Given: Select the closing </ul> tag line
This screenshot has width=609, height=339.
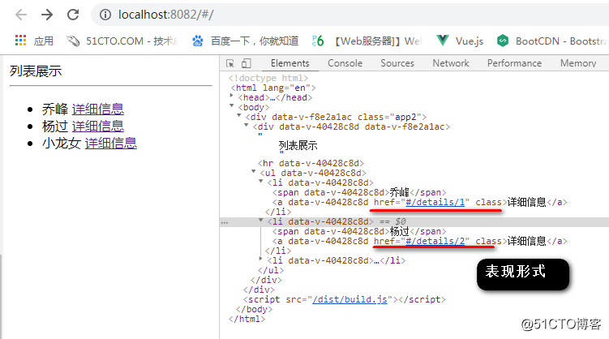Looking at the screenshot, I should pyautogui.click(x=271, y=270).
